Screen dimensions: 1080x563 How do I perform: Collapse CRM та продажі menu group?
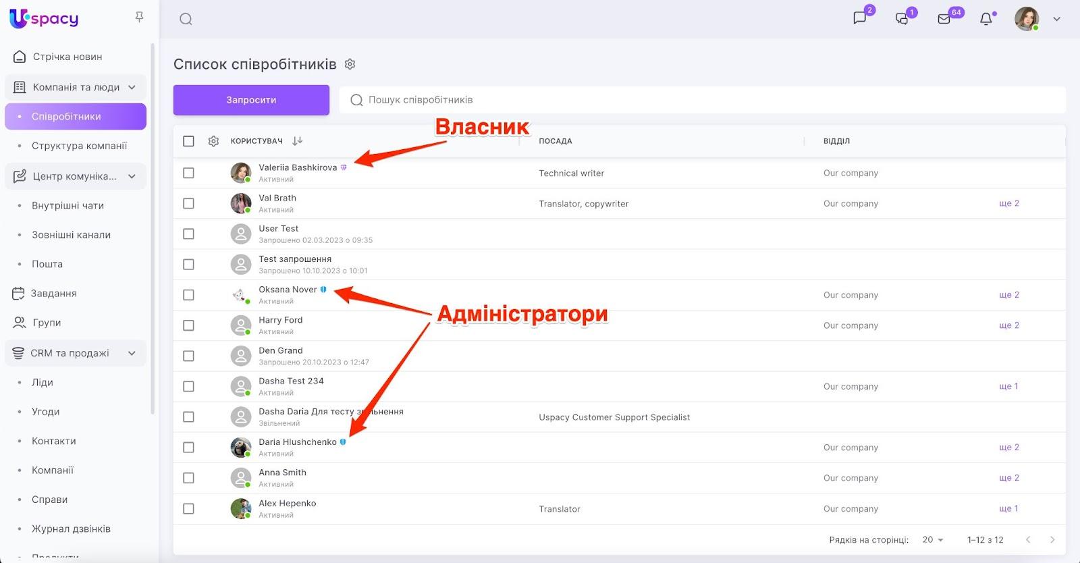(x=132, y=353)
